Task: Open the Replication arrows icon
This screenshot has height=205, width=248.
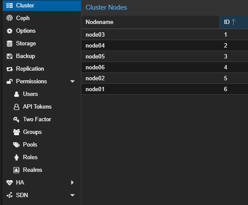Action: pos(10,69)
